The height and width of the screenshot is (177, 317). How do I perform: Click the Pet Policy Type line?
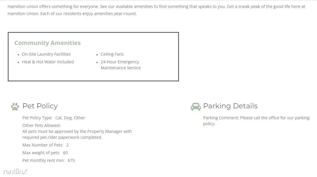coord(54,118)
